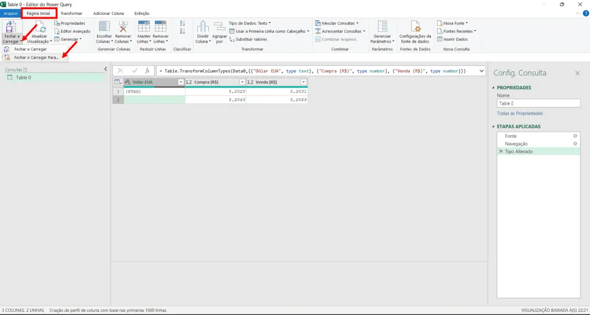Open the Mesclar Consultas dropdown

[x=337, y=23]
